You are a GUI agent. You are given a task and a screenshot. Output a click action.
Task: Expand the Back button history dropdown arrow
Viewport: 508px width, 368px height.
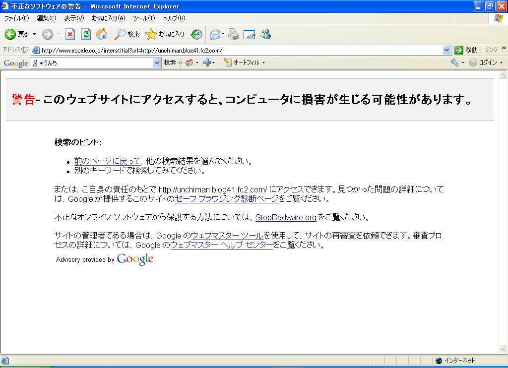click(34, 34)
